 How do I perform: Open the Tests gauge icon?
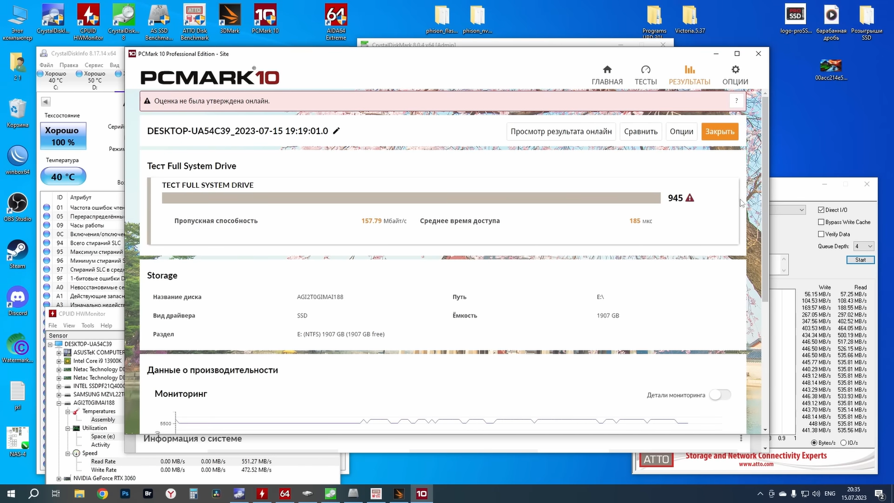(645, 70)
